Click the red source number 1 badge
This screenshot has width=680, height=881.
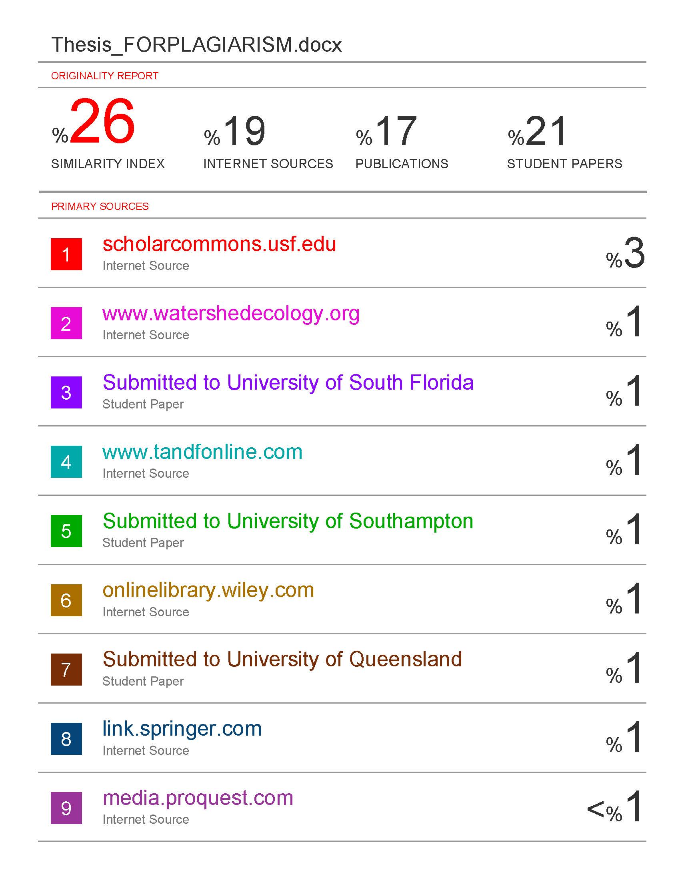[x=66, y=254]
